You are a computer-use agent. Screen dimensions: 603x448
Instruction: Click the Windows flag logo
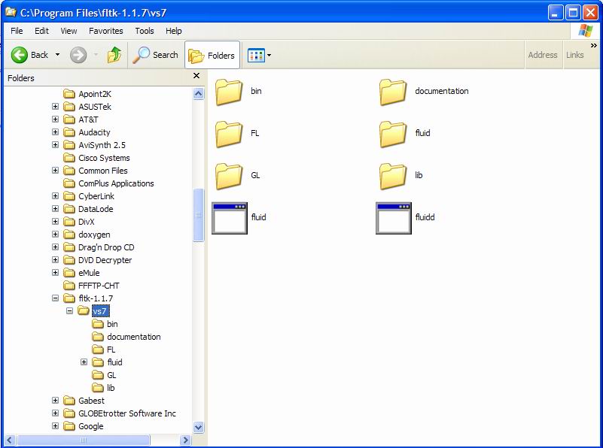coord(586,30)
